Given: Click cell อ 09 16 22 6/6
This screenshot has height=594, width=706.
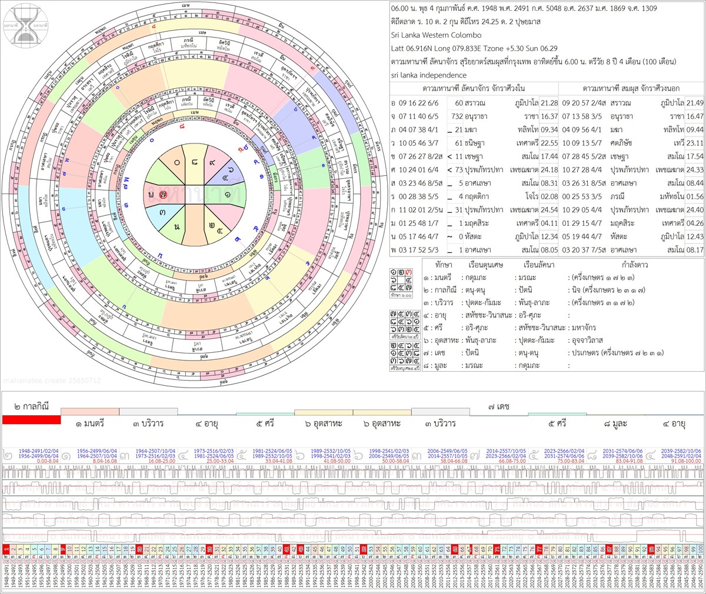Looking at the screenshot, I should point(415,103).
